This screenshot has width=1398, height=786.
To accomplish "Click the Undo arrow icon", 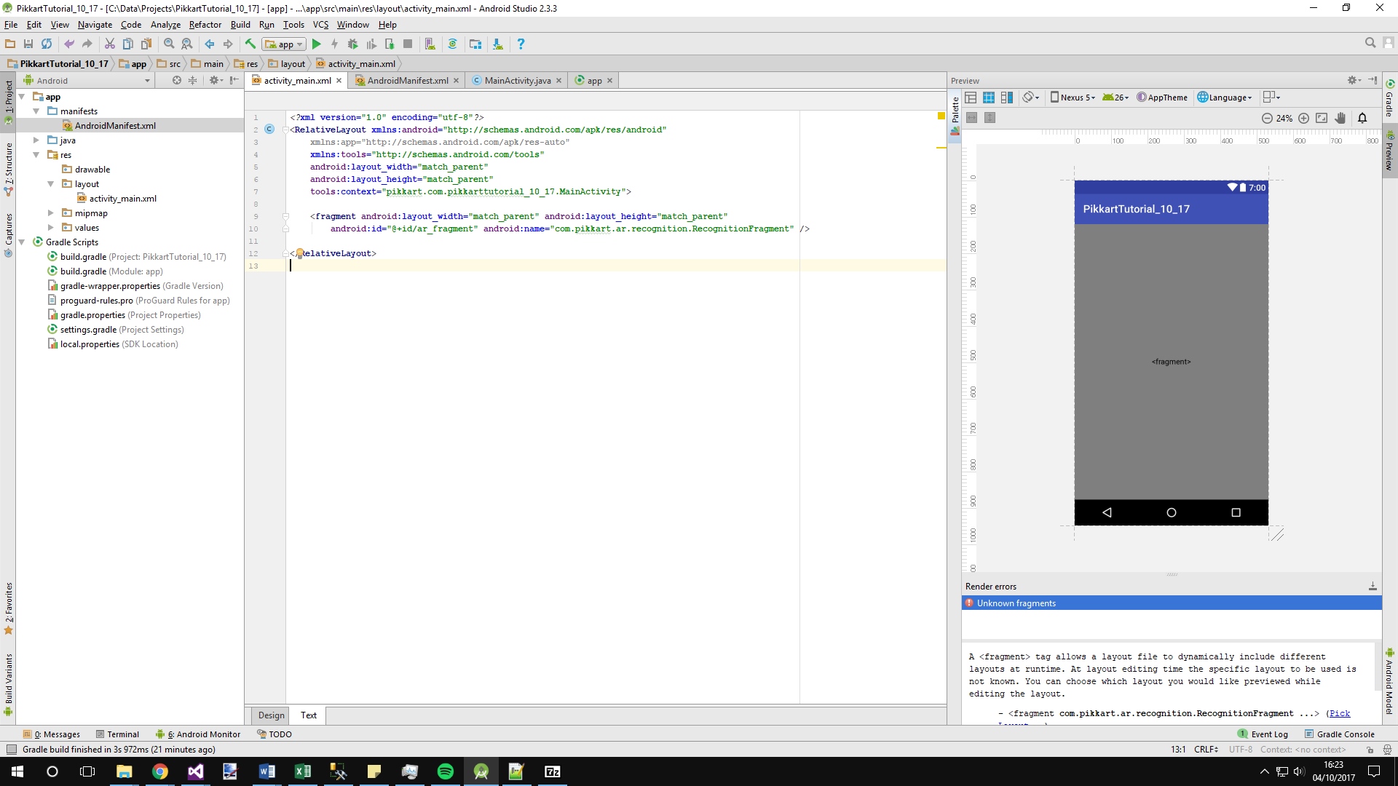I will pos(69,44).
